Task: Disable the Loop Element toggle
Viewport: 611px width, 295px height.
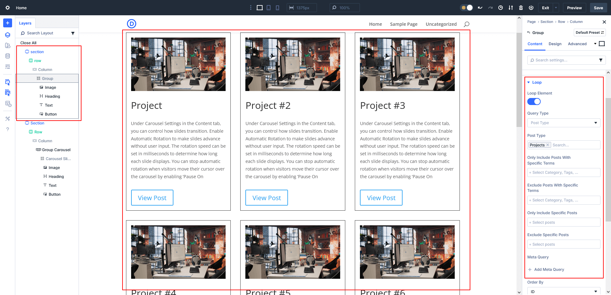Action: (x=534, y=102)
